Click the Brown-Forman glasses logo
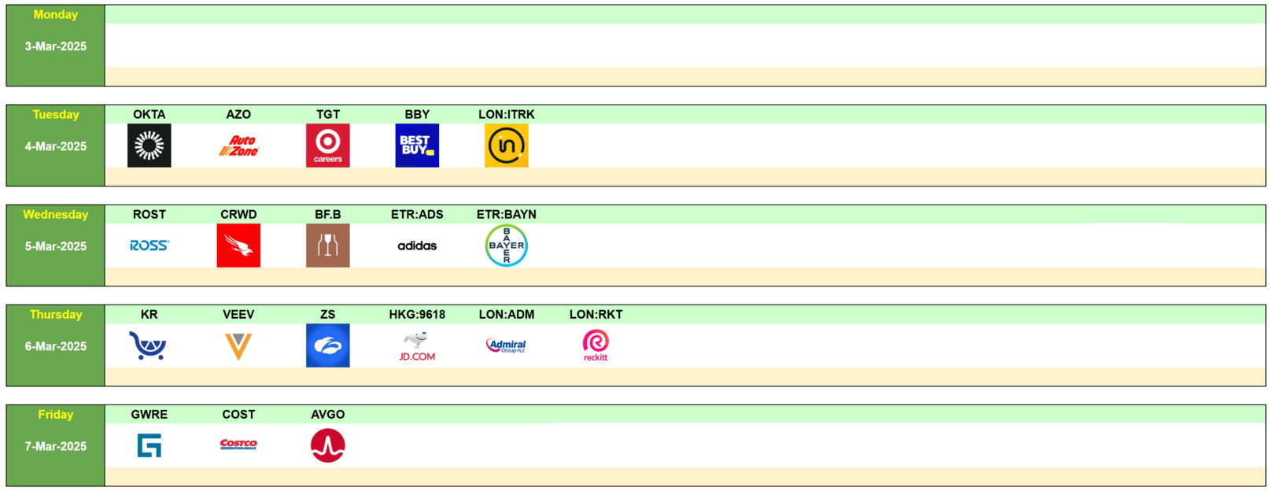1269x491 pixels. tap(328, 245)
